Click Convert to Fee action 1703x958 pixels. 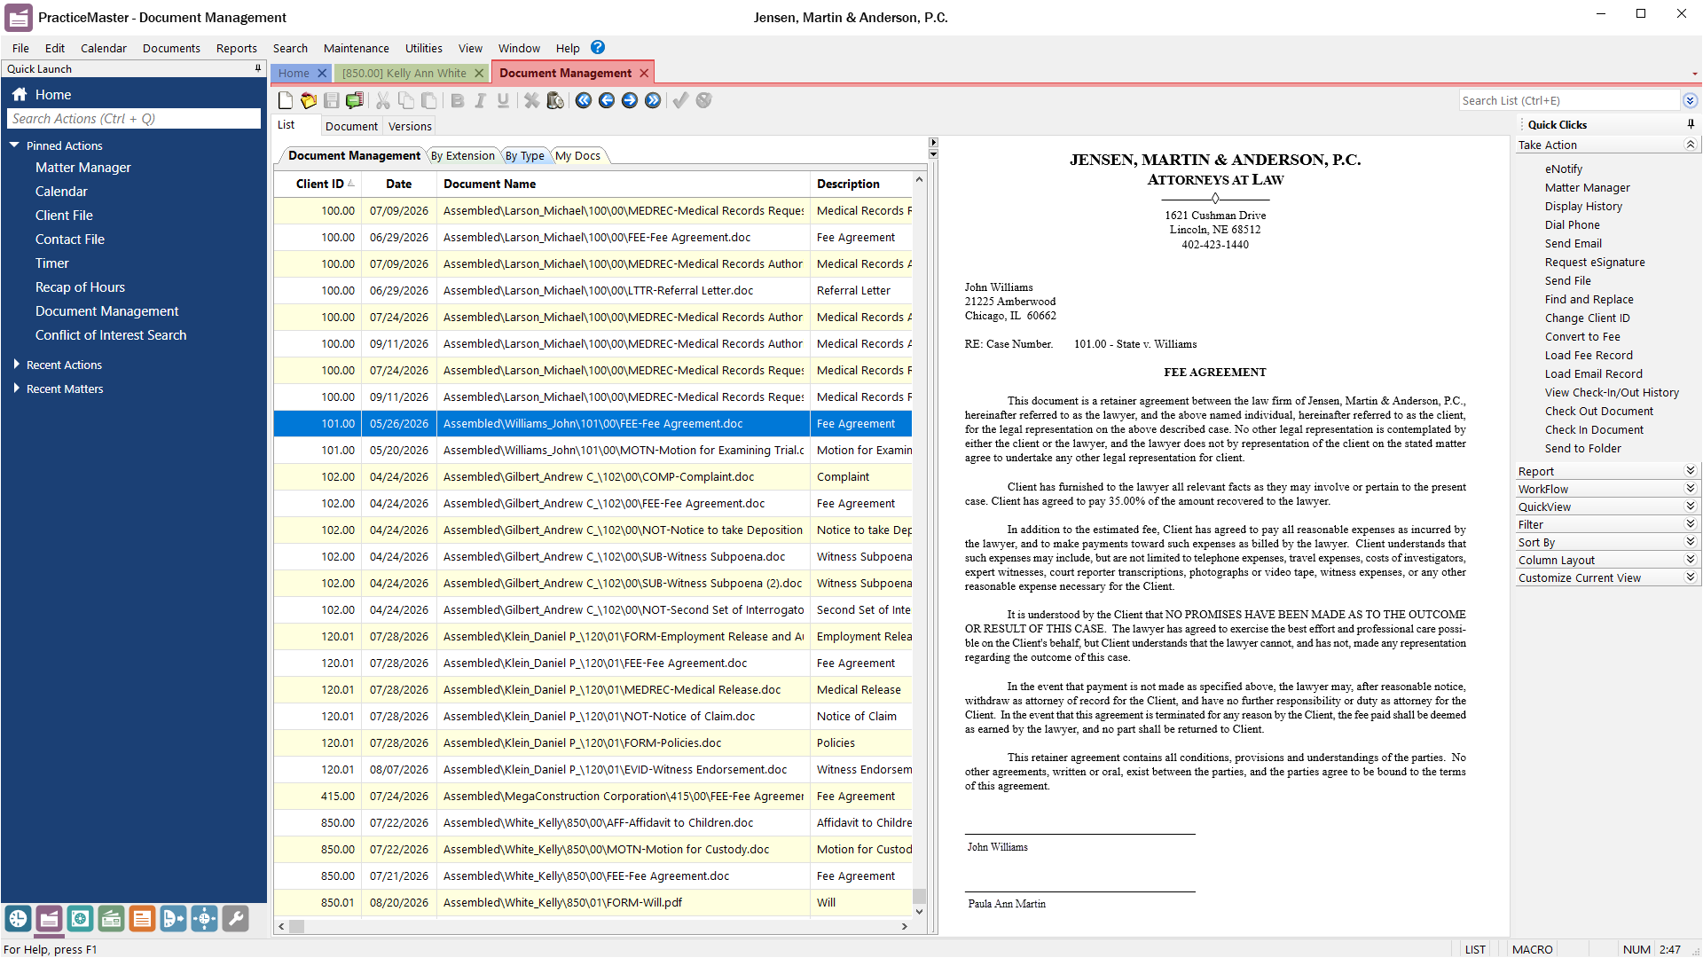tap(1582, 336)
